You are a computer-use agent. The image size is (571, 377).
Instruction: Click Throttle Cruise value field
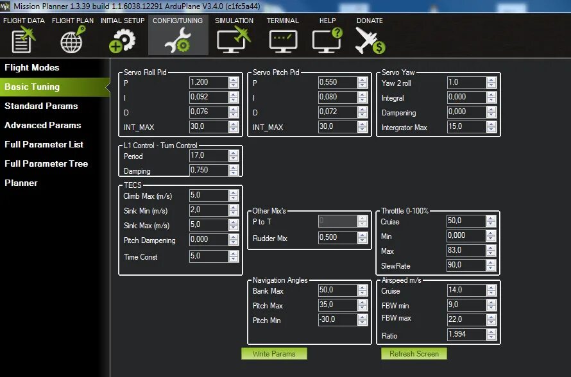[x=466, y=221]
